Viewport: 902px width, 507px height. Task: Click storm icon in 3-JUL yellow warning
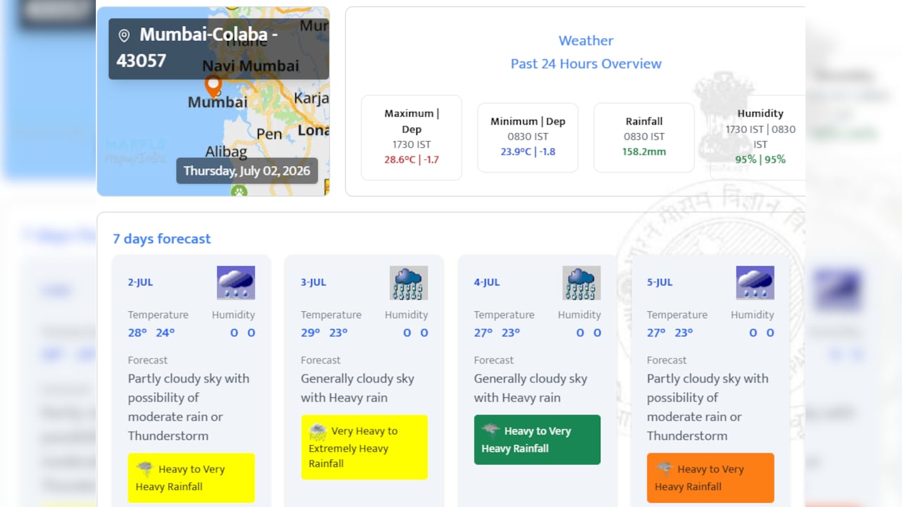click(318, 432)
